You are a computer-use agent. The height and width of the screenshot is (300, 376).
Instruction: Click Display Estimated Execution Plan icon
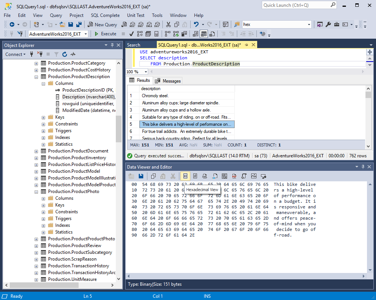point(140,34)
